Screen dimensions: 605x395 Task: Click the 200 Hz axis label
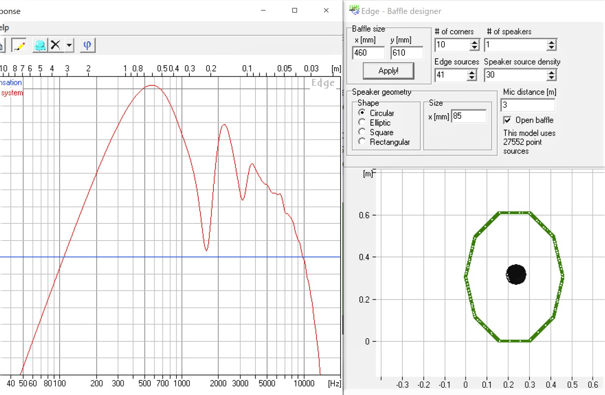coord(97,383)
